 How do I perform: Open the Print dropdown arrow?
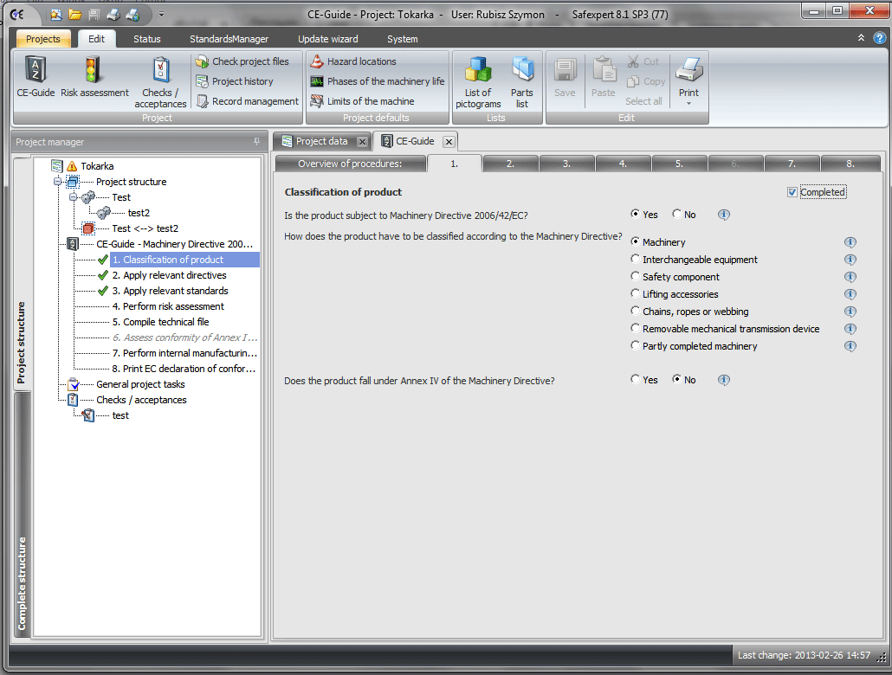[x=688, y=104]
